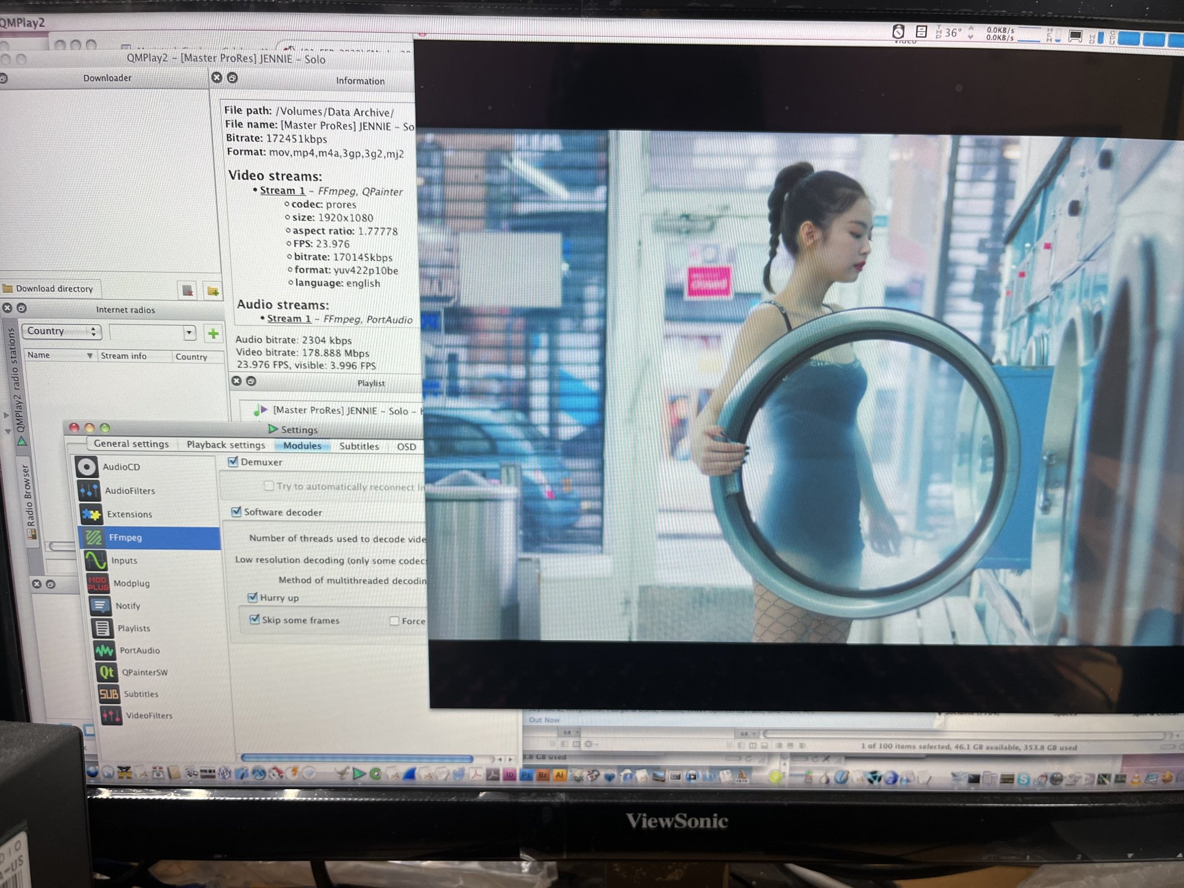
Task: Uncheck the Software decoder option
Action: coord(237,511)
